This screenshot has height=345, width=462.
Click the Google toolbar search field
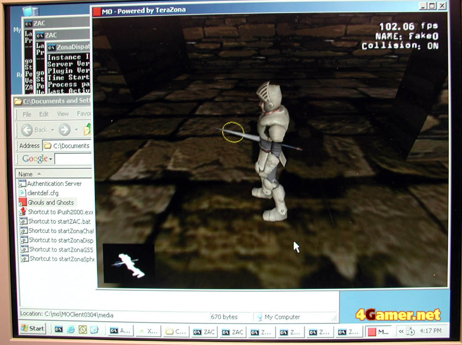(73, 159)
